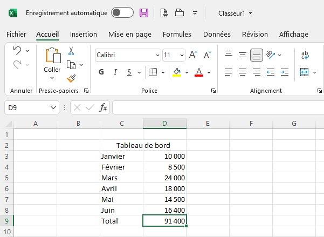Select the cell containing 24 000
The image size is (324, 237).
click(x=164, y=178)
